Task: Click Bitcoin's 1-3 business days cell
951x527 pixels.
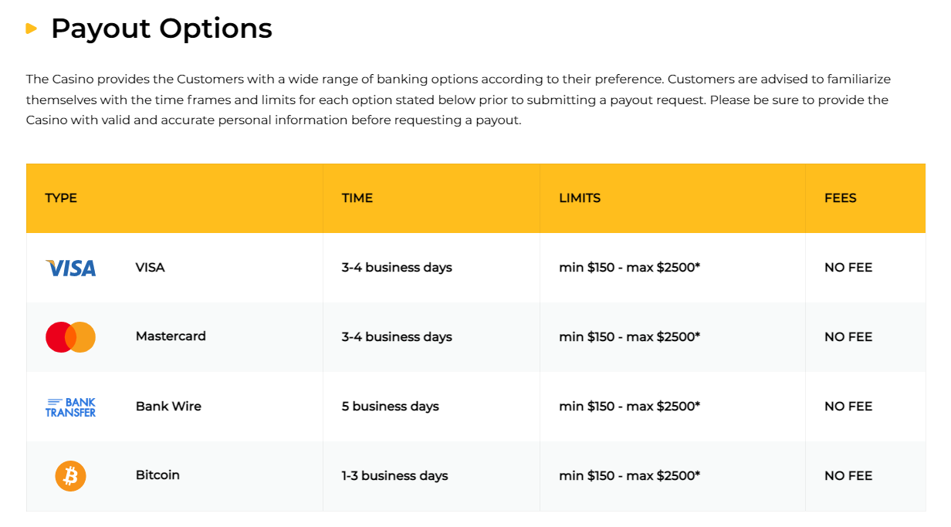Action: point(395,476)
